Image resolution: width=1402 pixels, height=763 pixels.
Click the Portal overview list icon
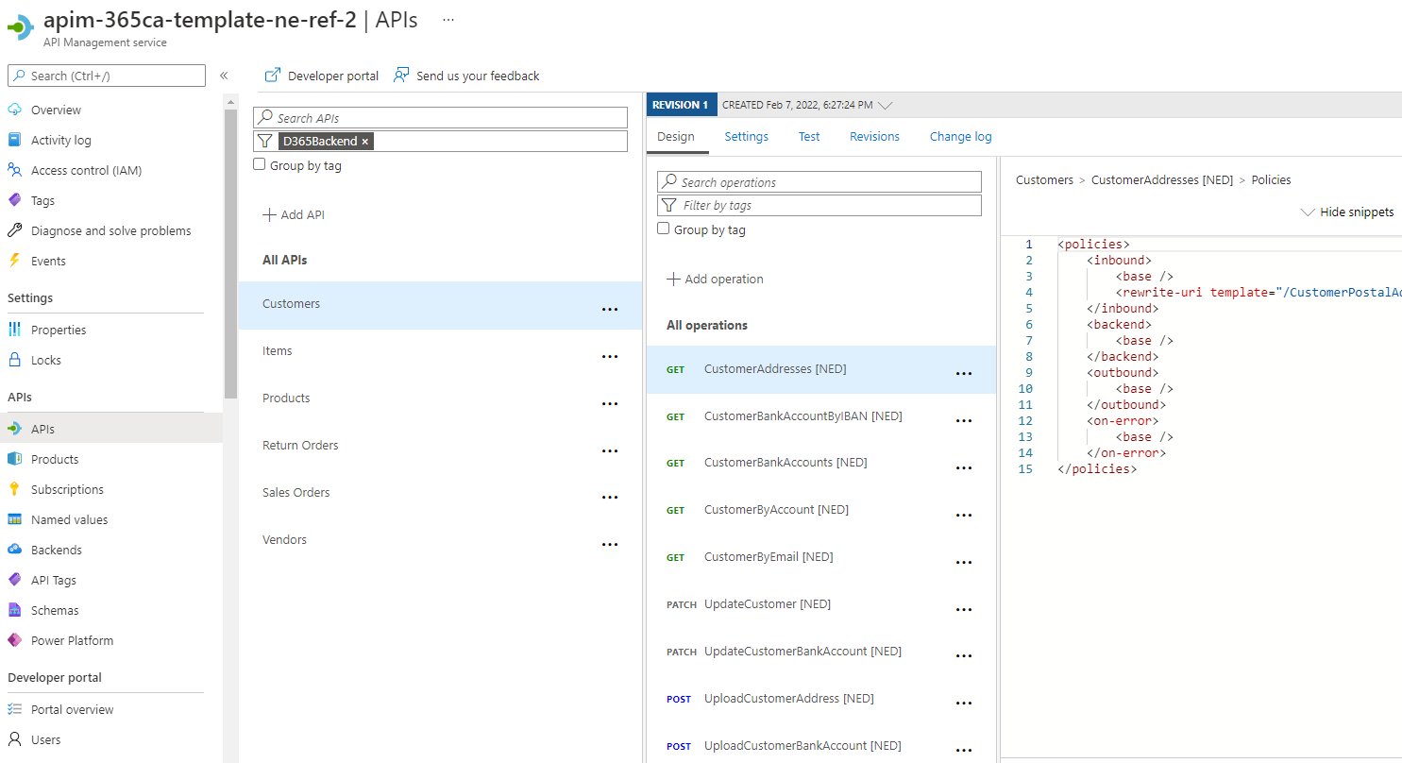[14, 709]
